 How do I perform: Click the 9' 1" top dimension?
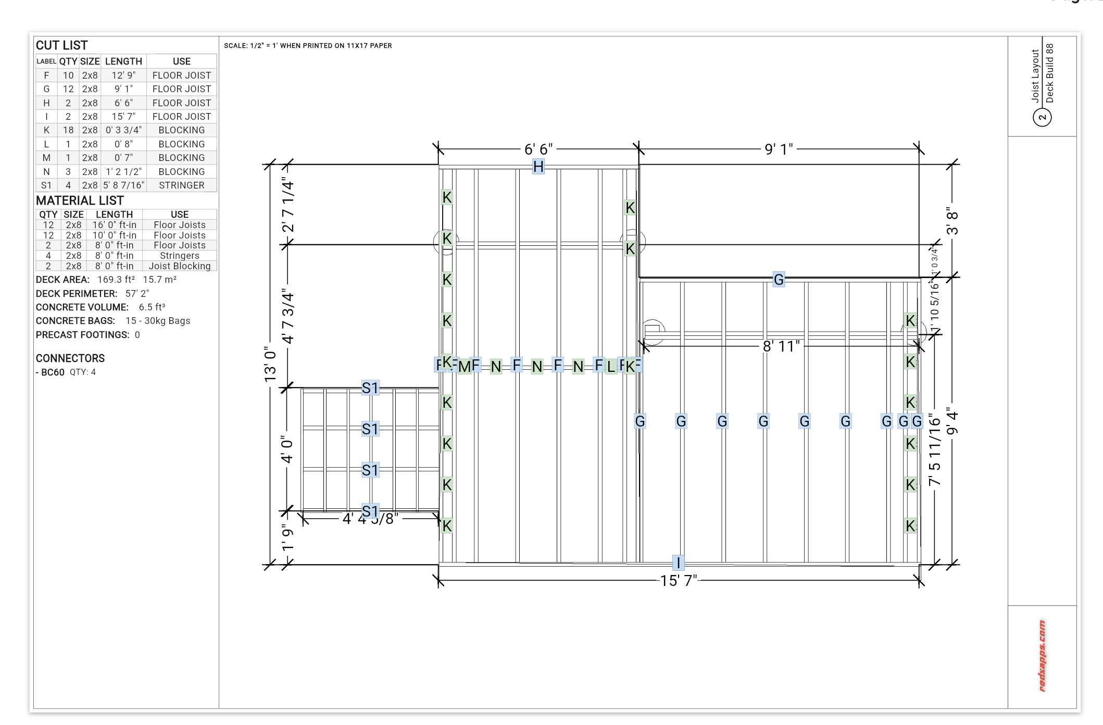(779, 149)
